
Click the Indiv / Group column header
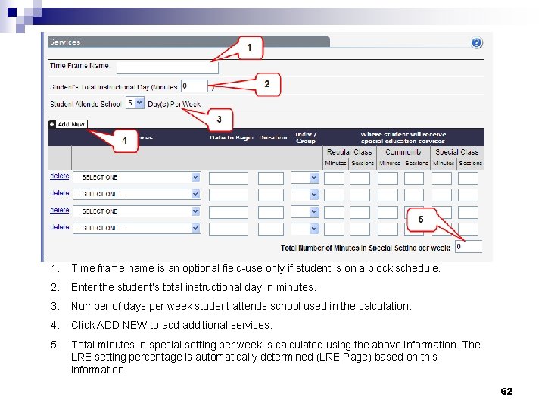(306, 137)
